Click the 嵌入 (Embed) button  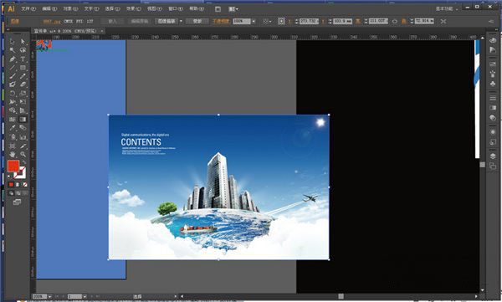(x=112, y=21)
